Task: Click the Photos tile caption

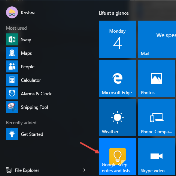Action: pos(148,93)
